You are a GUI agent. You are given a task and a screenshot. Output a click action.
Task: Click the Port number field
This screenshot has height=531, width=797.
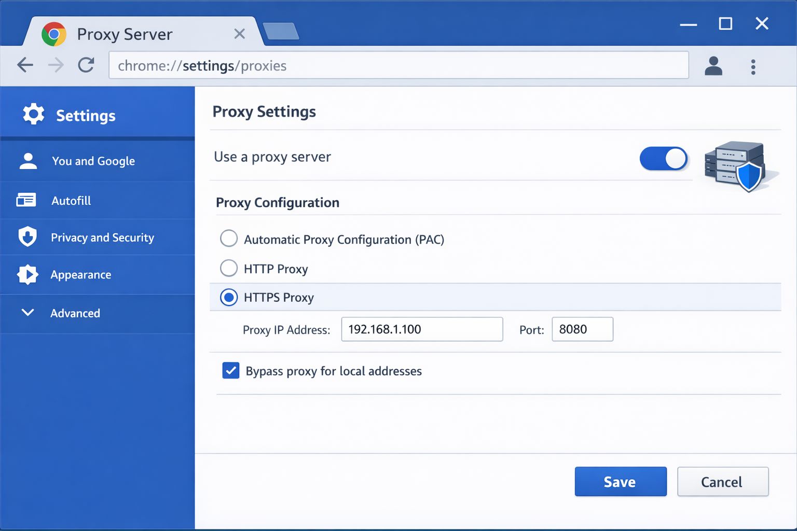[x=582, y=329]
